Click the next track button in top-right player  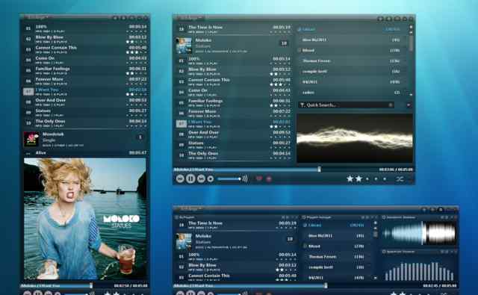point(201,178)
